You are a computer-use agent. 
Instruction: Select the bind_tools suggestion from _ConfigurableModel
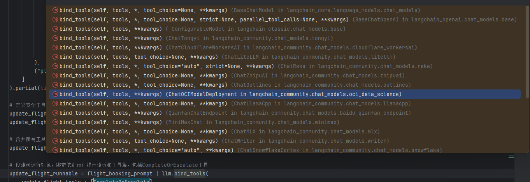(285, 29)
